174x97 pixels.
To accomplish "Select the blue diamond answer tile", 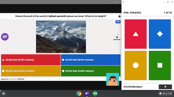I will [x=160, y=34].
